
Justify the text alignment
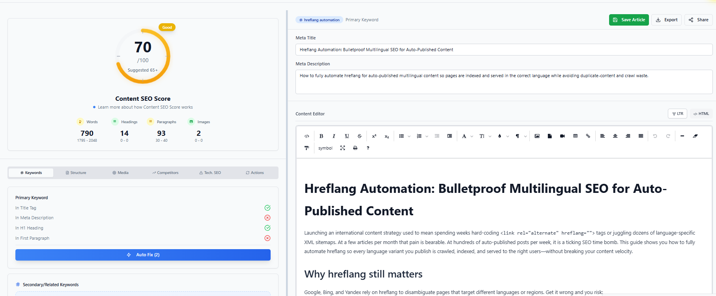[x=641, y=136]
